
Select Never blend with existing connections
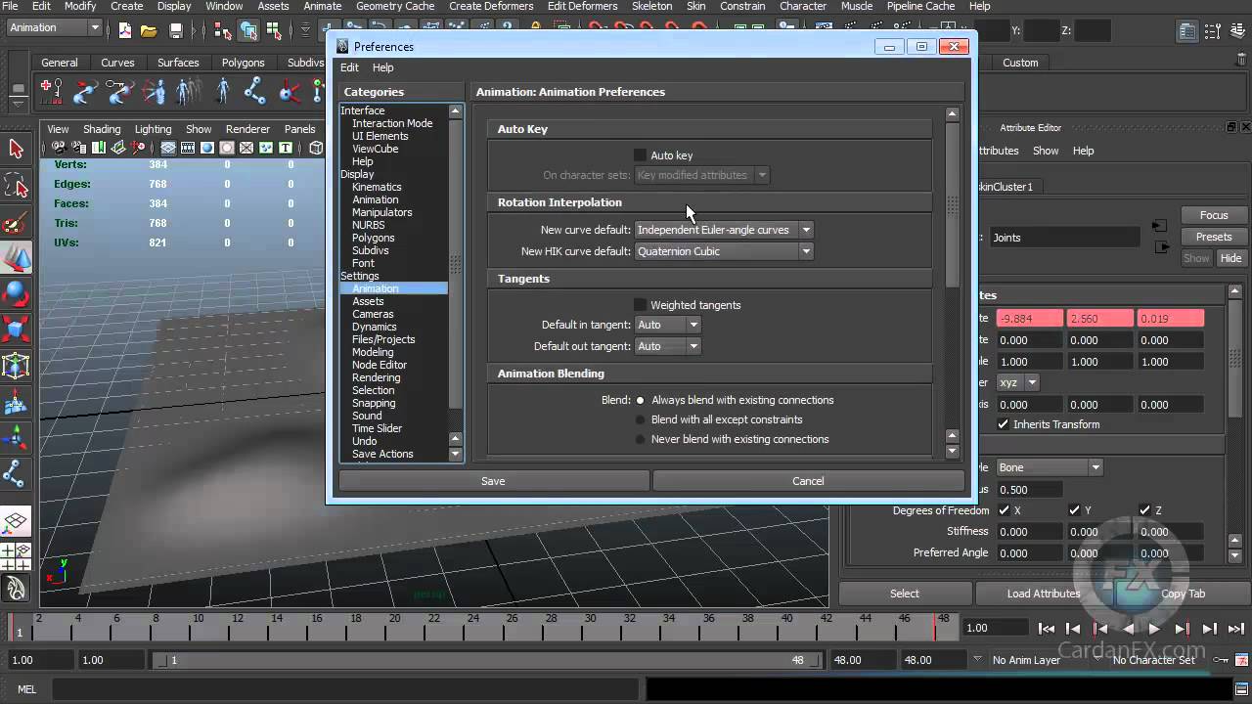click(x=641, y=439)
